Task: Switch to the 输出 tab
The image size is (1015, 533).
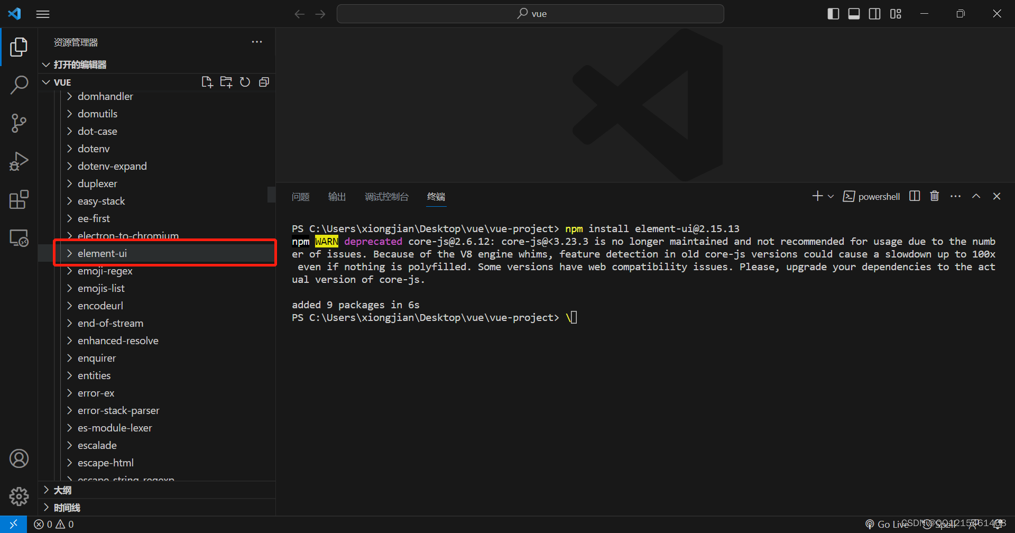Action: point(337,197)
